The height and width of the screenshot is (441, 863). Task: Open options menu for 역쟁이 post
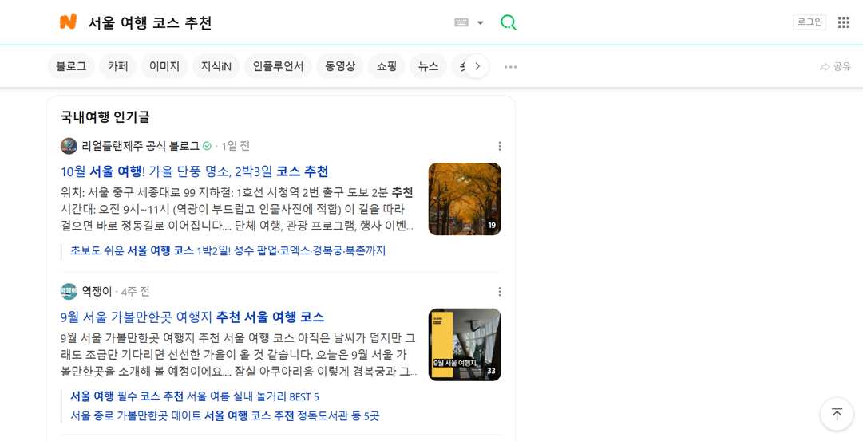coord(500,292)
